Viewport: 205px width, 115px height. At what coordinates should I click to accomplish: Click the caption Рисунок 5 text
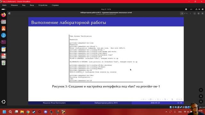point(106,86)
